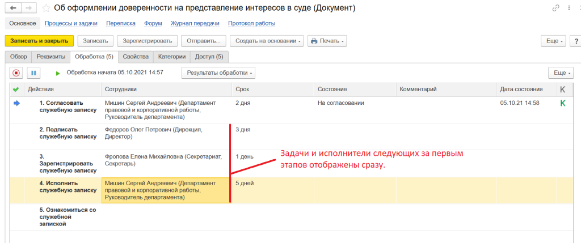
Task: Click the forward navigation arrow
Action: [x=28, y=8]
